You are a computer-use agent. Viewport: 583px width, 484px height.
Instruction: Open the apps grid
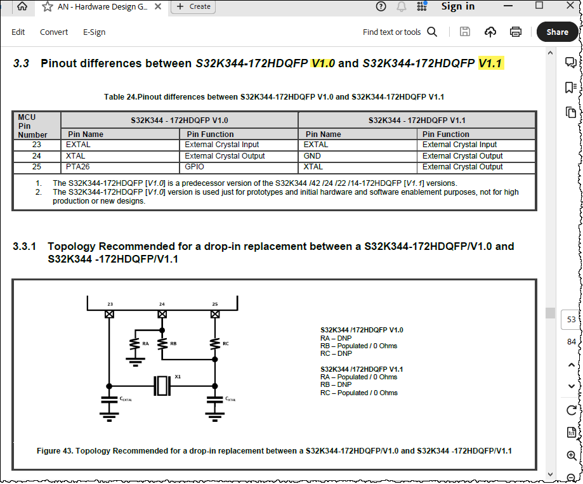(421, 6)
